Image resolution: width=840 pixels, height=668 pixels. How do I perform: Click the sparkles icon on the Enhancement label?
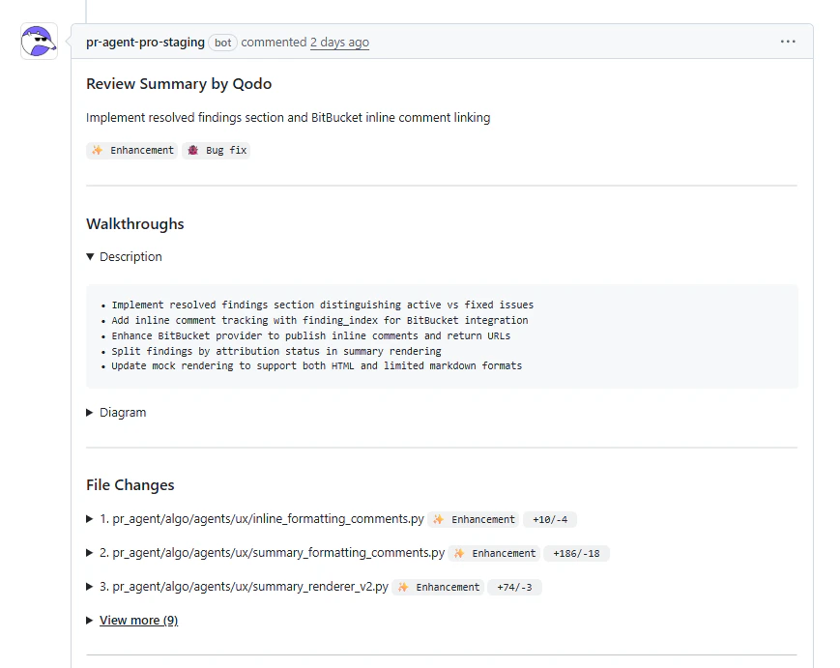click(x=96, y=150)
